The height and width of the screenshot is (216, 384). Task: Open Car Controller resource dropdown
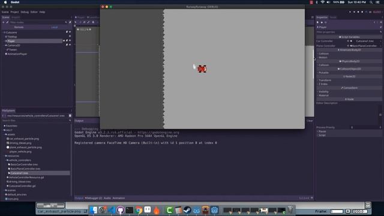coord(380,41)
